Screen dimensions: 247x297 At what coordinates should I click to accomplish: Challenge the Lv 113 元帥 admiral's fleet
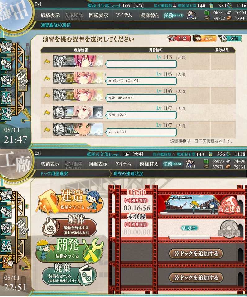138,61
